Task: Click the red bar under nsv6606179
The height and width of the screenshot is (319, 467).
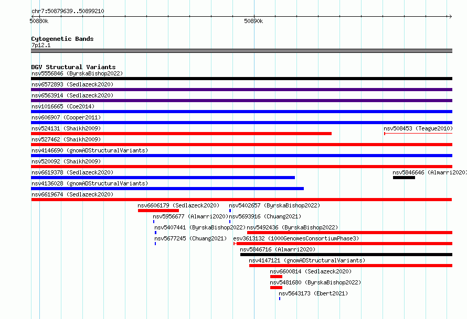Action: click(x=158, y=211)
